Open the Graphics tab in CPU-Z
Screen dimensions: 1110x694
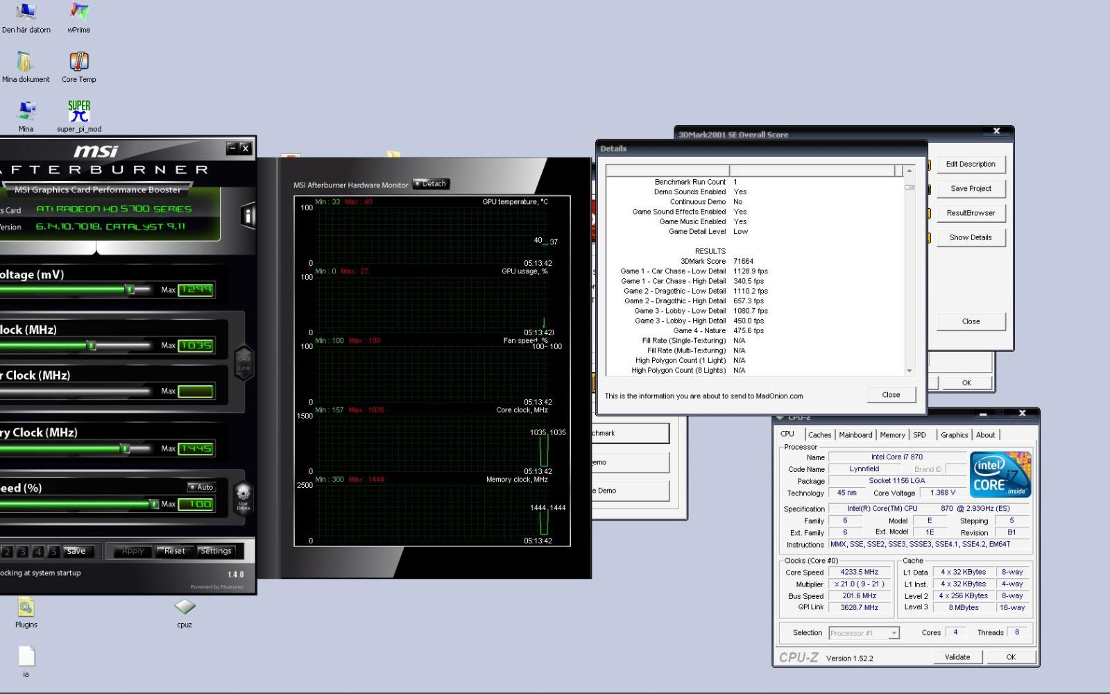coord(954,435)
